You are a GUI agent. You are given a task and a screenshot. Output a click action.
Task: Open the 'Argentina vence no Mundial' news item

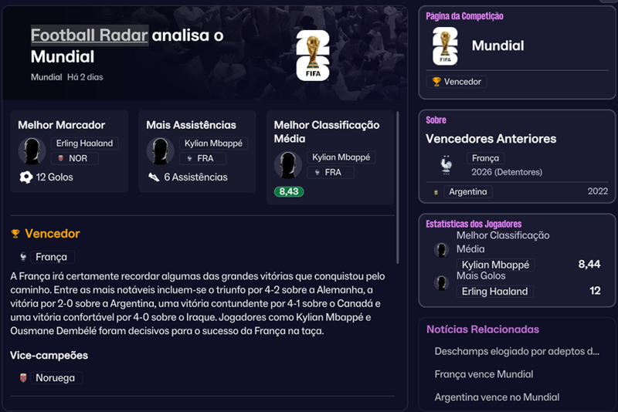pos(497,397)
